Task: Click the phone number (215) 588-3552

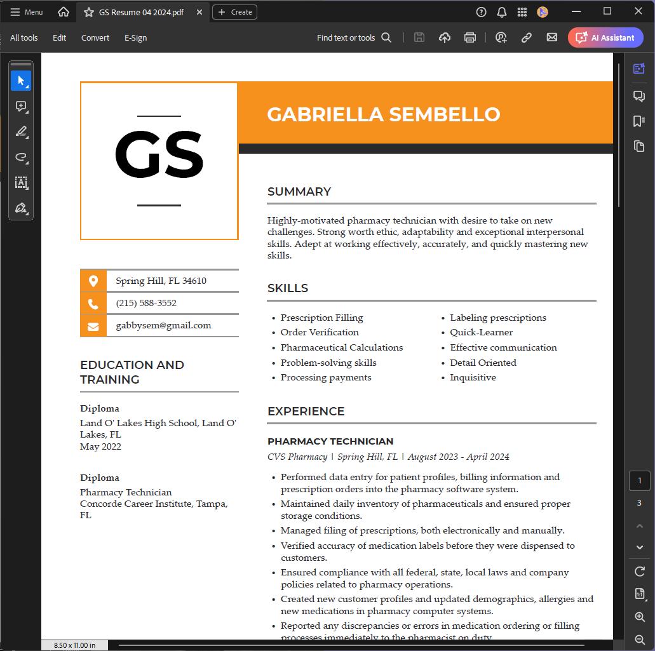Action: click(x=146, y=303)
